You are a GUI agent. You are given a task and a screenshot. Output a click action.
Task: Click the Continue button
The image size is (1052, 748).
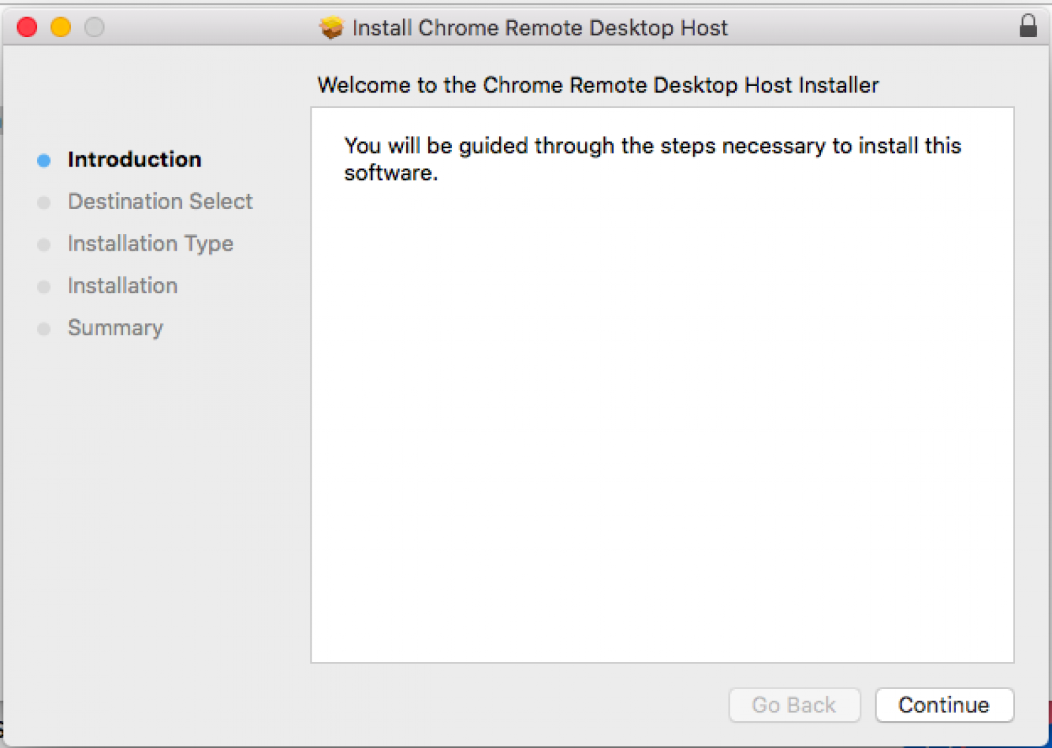pos(944,705)
